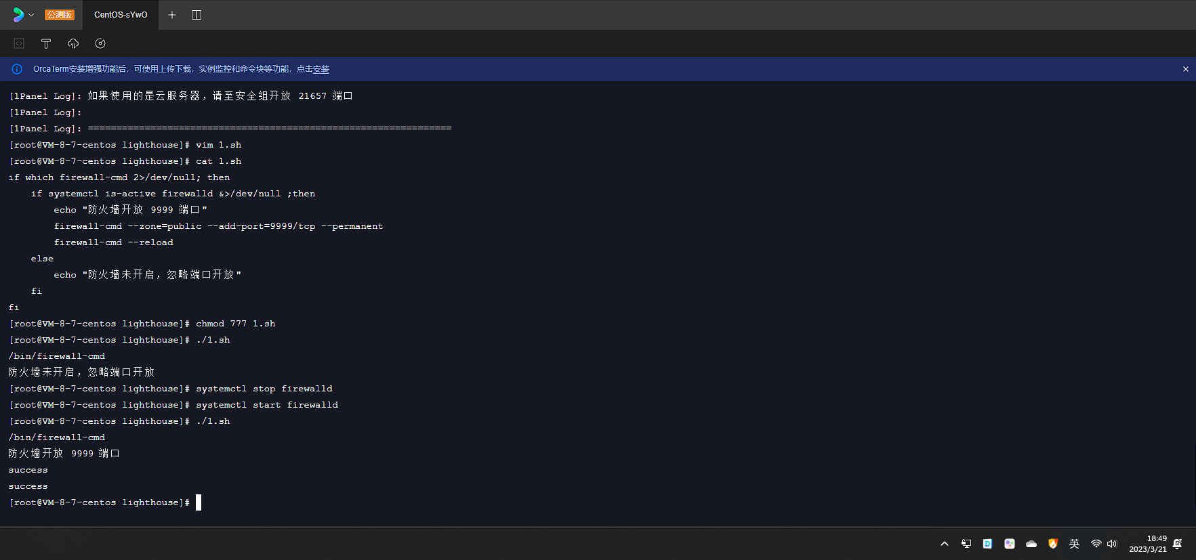Open the font text settings icon

46,43
